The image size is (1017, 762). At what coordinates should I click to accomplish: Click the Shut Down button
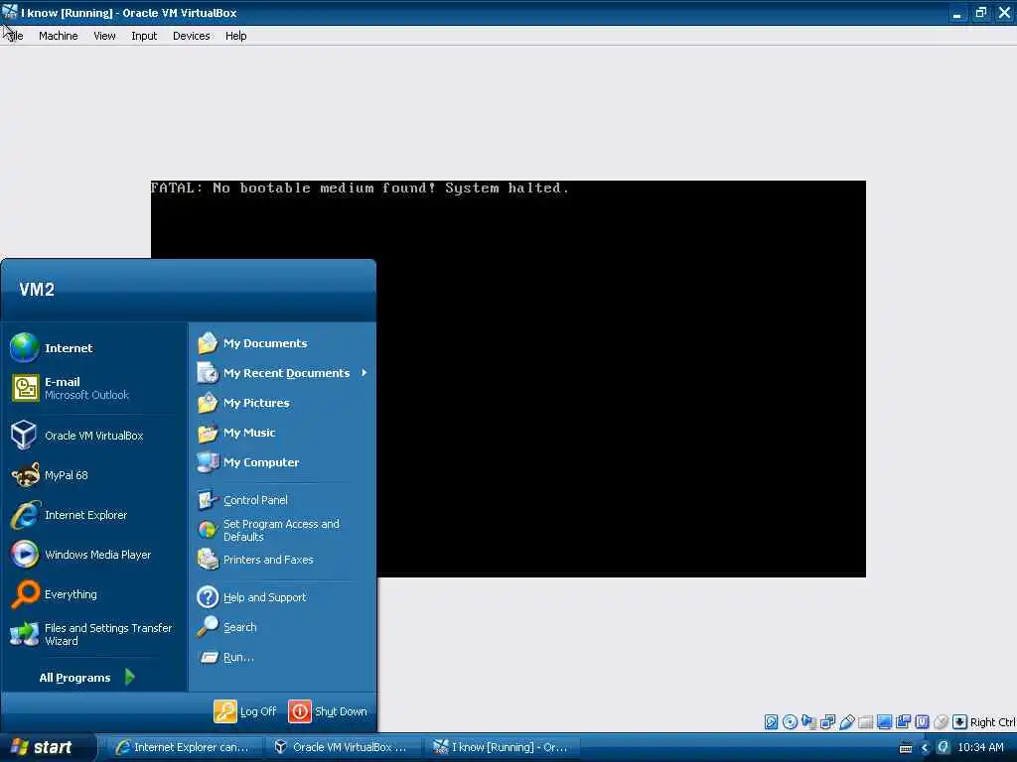coord(328,711)
